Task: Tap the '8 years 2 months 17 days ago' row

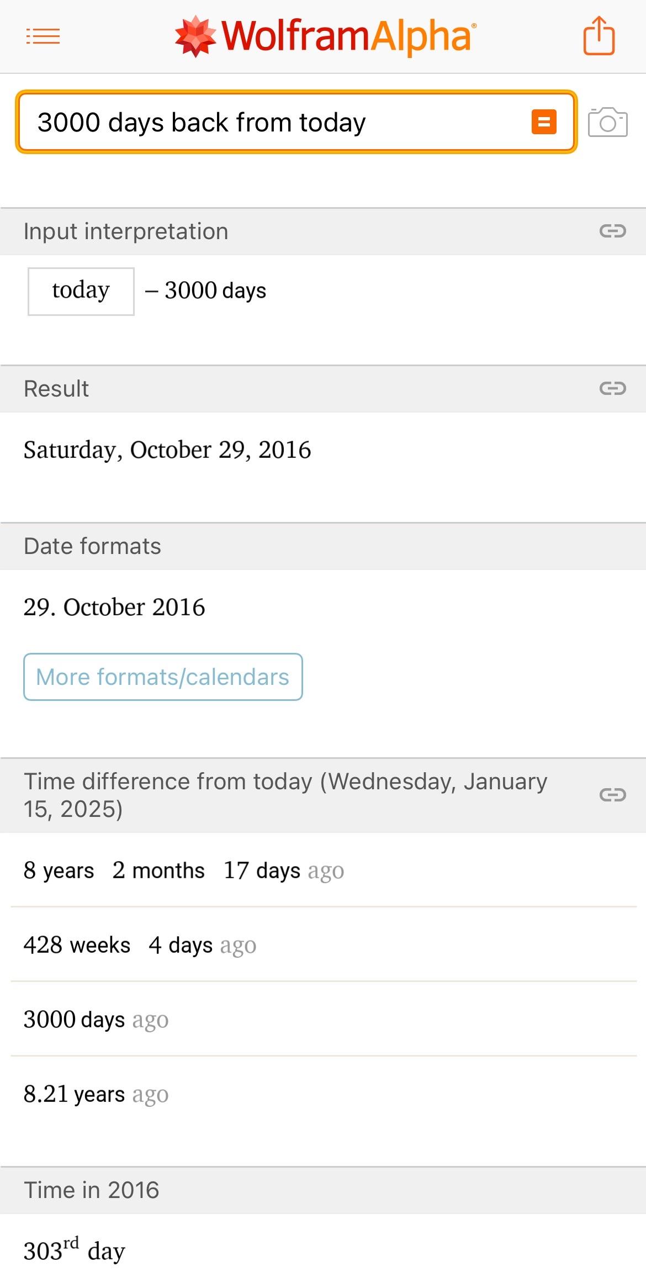Action: 184,870
